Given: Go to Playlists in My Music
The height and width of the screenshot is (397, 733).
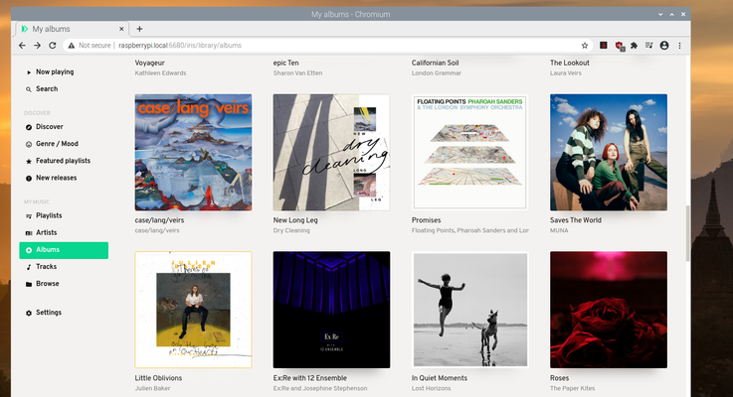Looking at the screenshot, I should (48, 215).
